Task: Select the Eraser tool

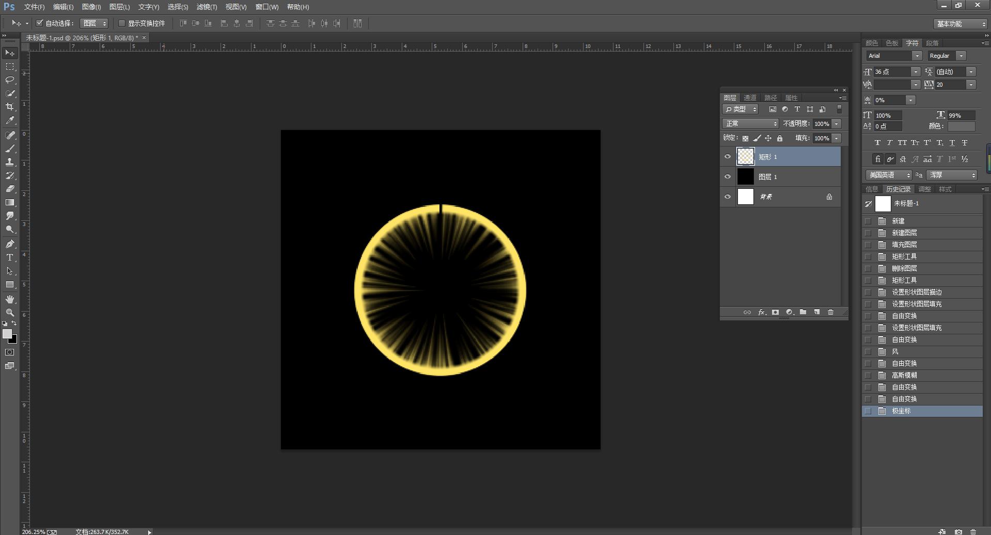Action: pyautogui.click(x=10, y=189)
